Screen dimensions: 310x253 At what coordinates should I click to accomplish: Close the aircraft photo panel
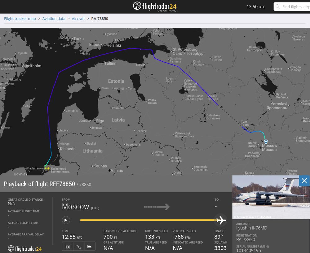pos(304,181)
